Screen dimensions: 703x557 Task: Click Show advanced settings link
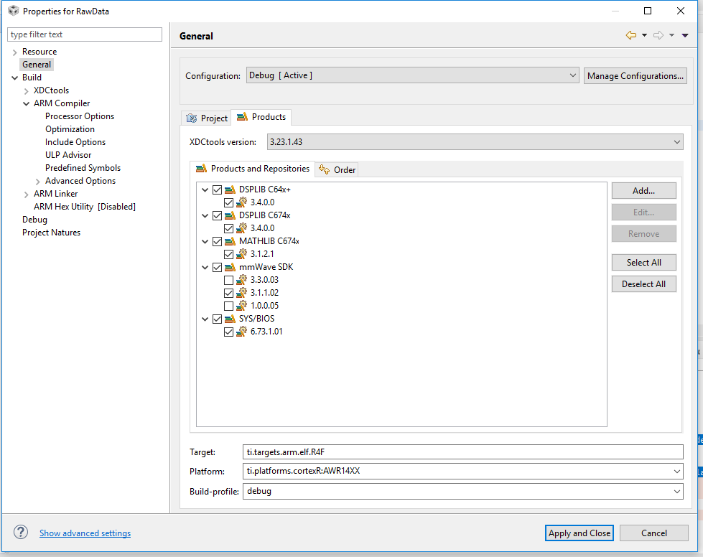pos(85,533)
